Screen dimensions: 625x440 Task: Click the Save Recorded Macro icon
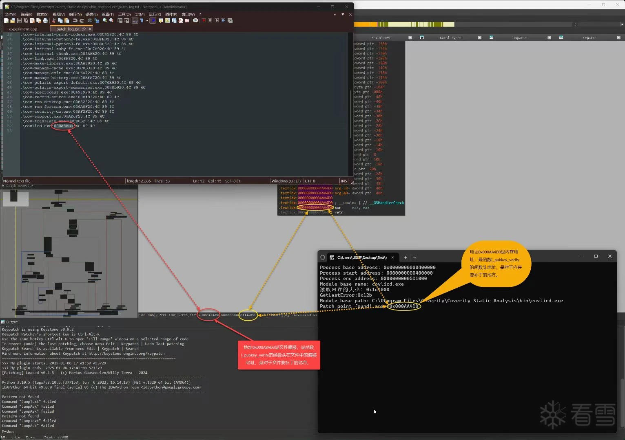(230, 20)
